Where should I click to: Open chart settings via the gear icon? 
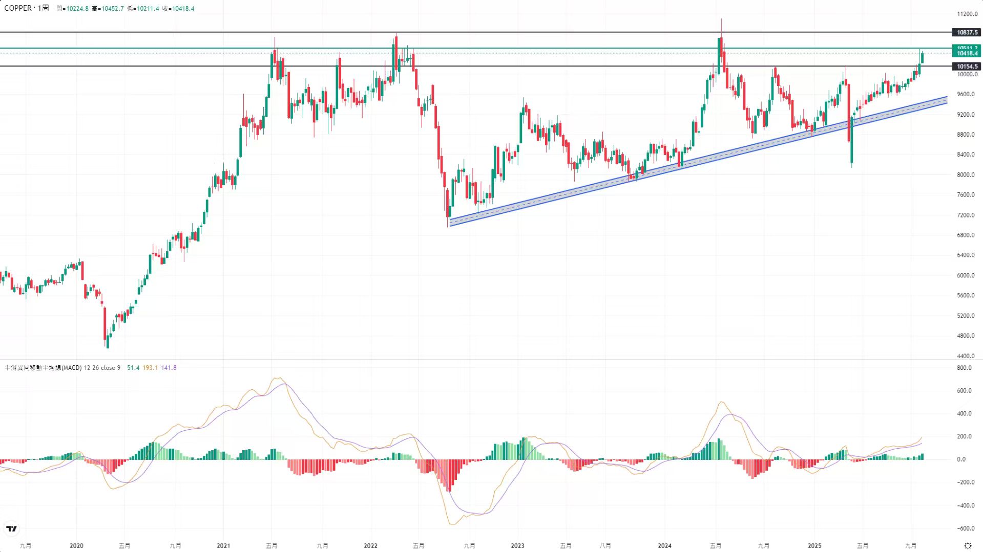968,546
